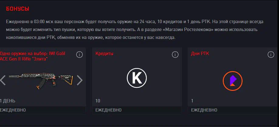Viewport: 279px width, 127px height.
Task: Click the "Ежедневно в 03:00 мск" description line
Action: pos(135,22)
